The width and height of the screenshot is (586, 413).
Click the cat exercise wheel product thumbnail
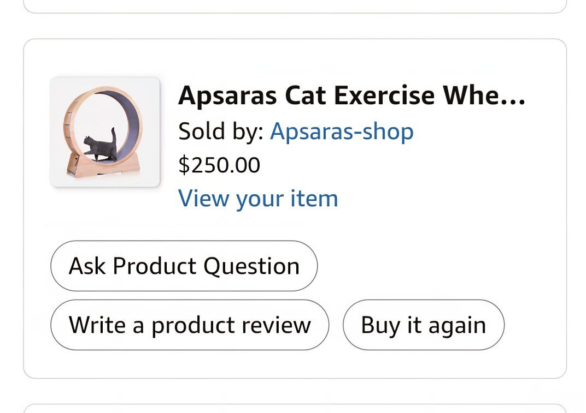[105, 132]
